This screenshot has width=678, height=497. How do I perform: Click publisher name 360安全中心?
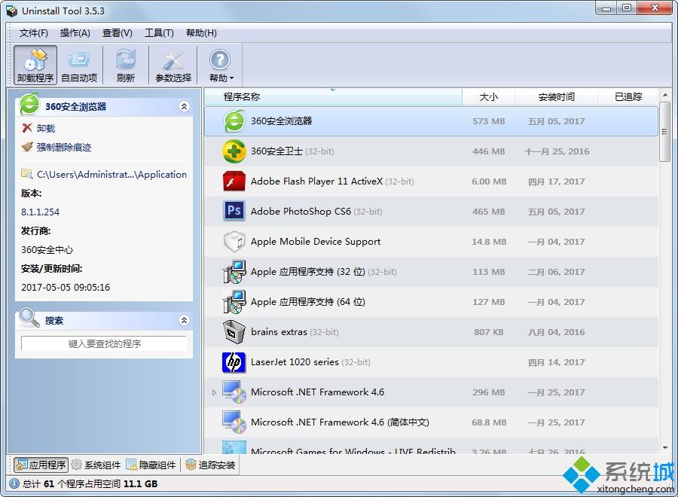click(x=47, y=249)
